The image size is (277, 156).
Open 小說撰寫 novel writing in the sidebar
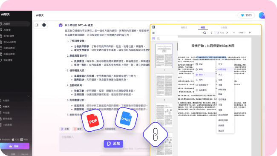coord(7,125)
